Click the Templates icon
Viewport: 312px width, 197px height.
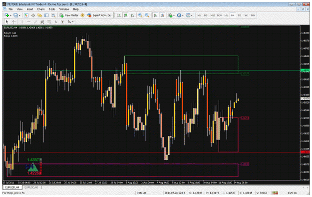(x=188, y=15)
